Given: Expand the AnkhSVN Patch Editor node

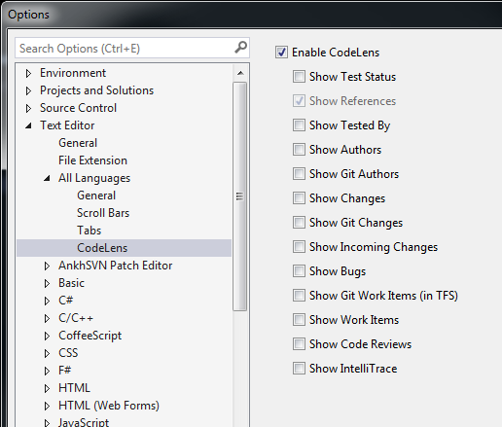Looking at the screenshot, I should coord(47,266).
